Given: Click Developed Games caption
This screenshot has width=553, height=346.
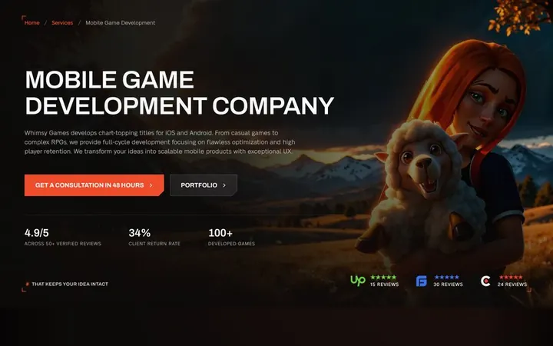Looking at the screenshot, I should pyautogui.click(x=231, y=244).
